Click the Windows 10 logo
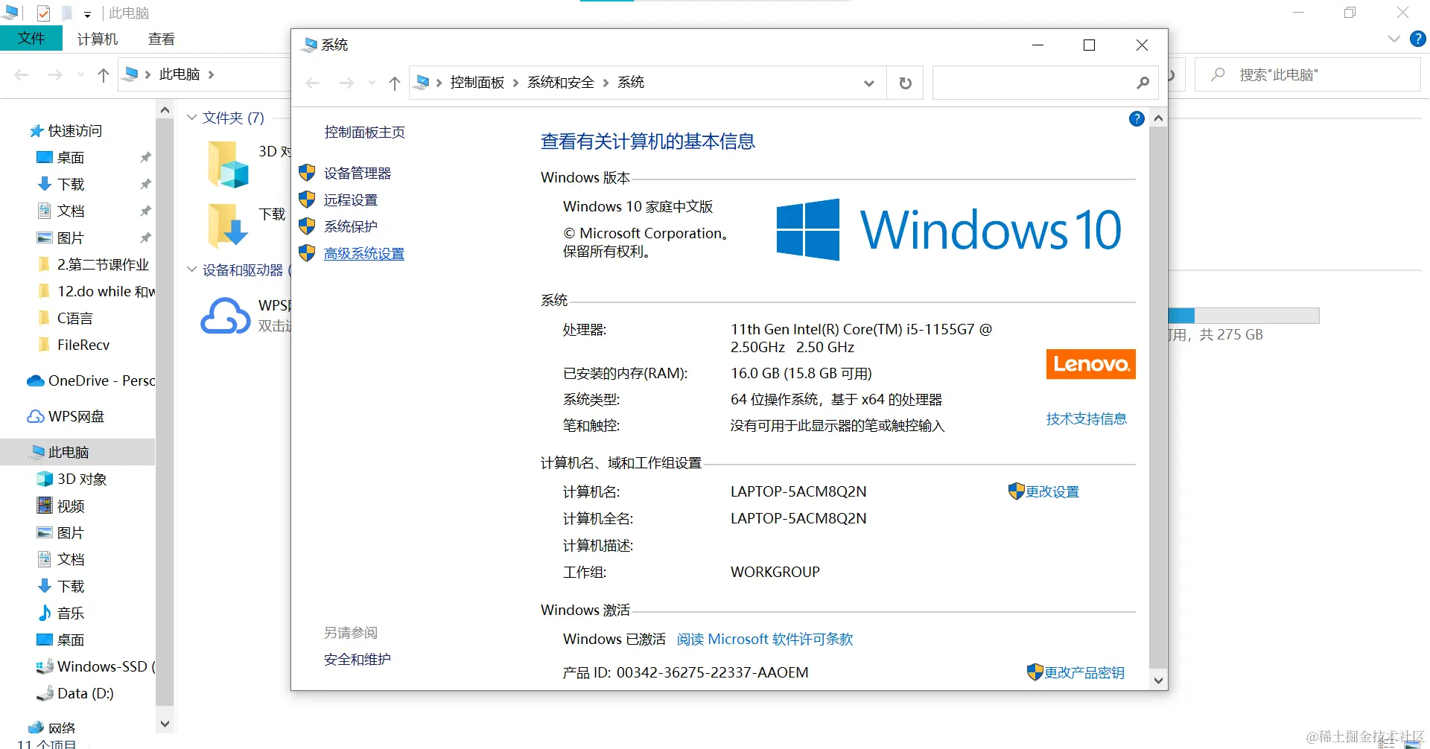Image resolution: width=1430 pixels, height=749 pixels. (948, 230)
